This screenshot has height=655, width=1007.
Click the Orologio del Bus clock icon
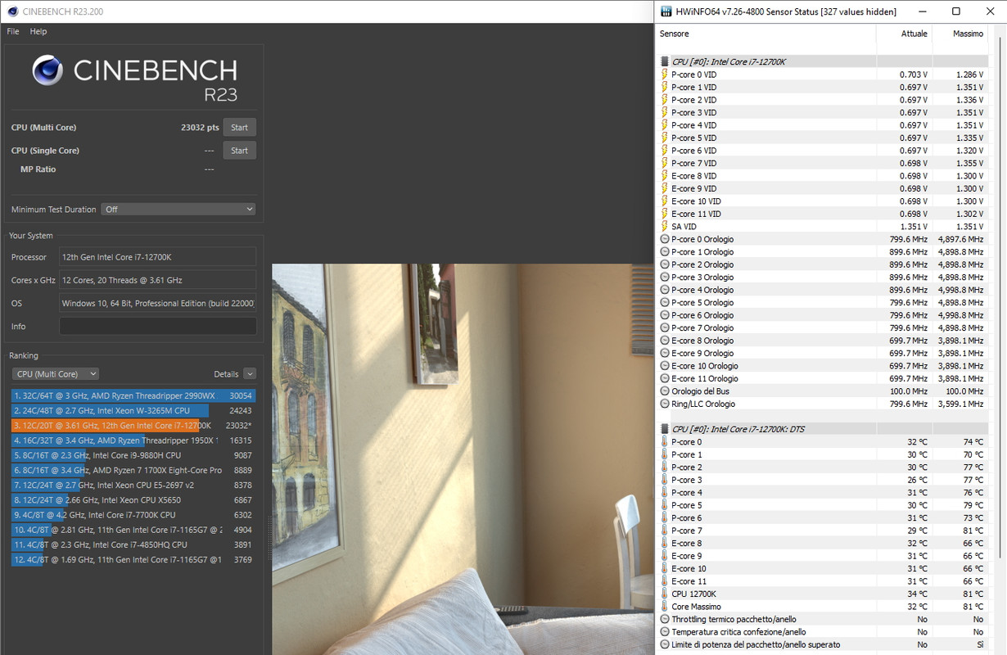664,391
